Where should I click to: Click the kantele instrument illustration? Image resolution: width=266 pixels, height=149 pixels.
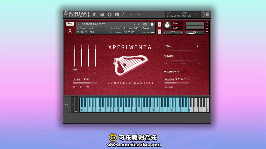click(130, 65)
